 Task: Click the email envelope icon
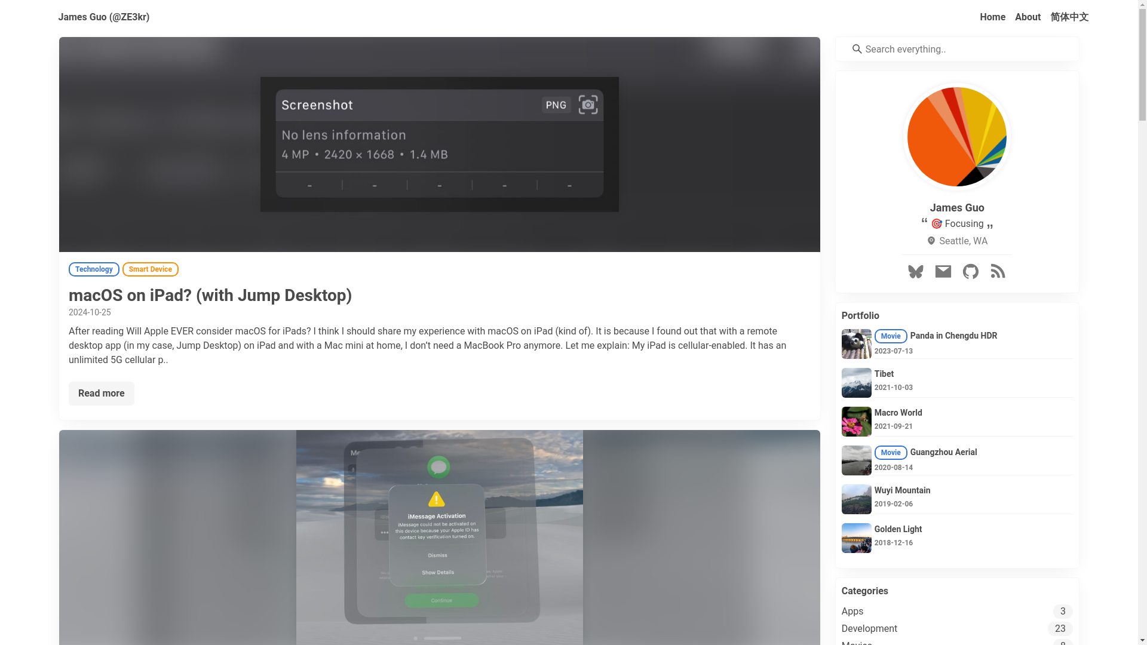943,272
